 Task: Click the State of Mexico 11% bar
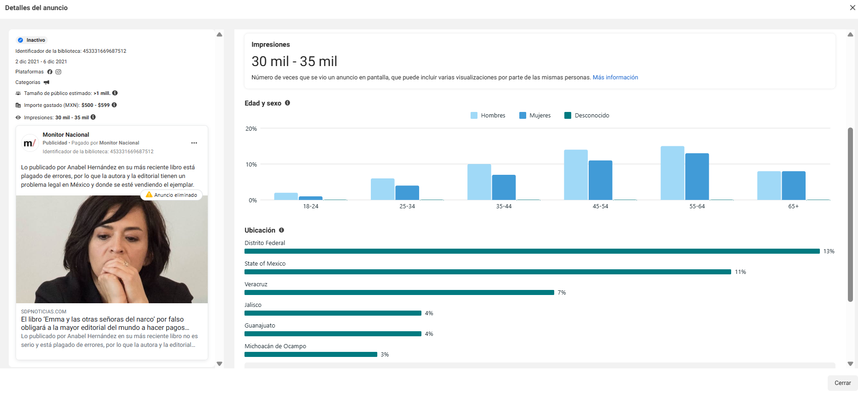click(488, 272)
